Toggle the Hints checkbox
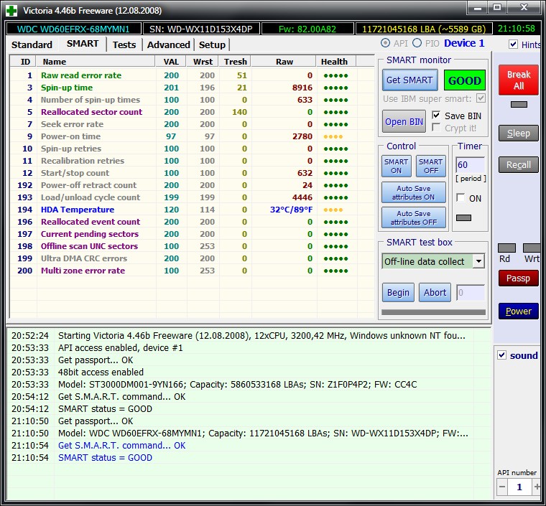The height and width of the screenshot is (506, 546). 513,44
